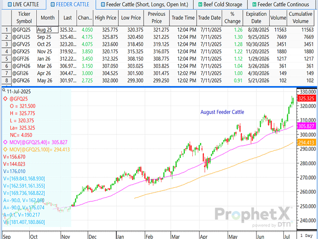The width and height of the screenshot is (318, 239).
Task: Click the @GFH26 ticker cell
Action: pos(24,66)
